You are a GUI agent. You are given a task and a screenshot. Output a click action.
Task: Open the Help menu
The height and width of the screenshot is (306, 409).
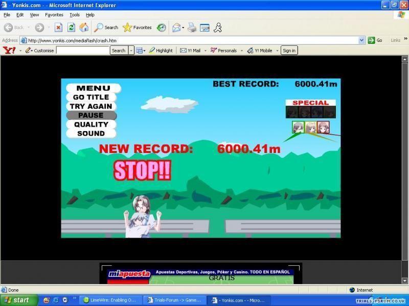90,15
